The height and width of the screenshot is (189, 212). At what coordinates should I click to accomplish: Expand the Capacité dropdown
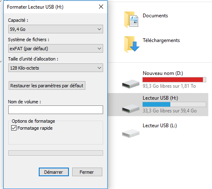[56, 29]
